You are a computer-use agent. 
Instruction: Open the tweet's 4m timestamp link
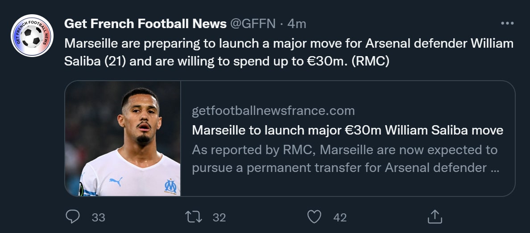click(x=297, y=24)
